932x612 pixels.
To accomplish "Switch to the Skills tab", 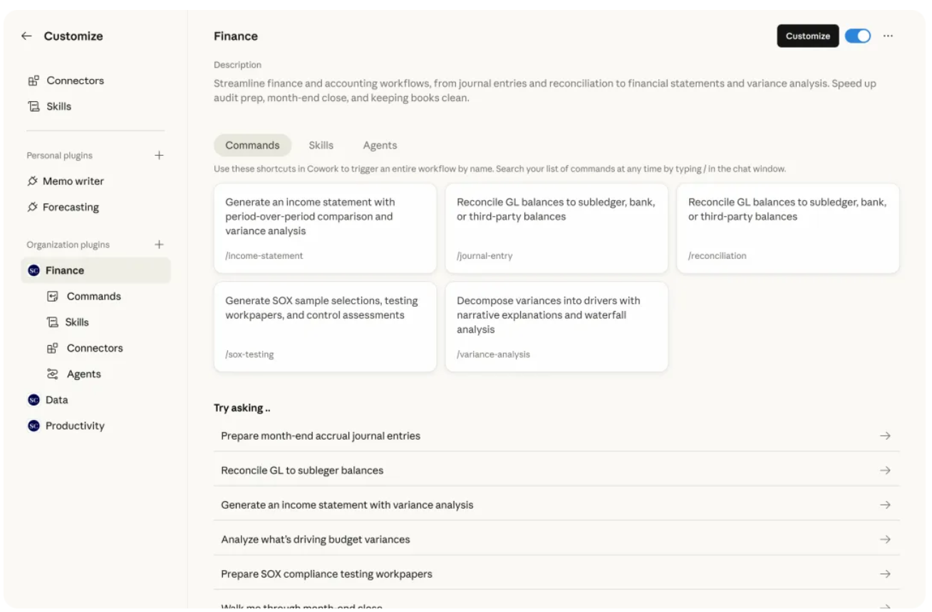I will point(321,145).
